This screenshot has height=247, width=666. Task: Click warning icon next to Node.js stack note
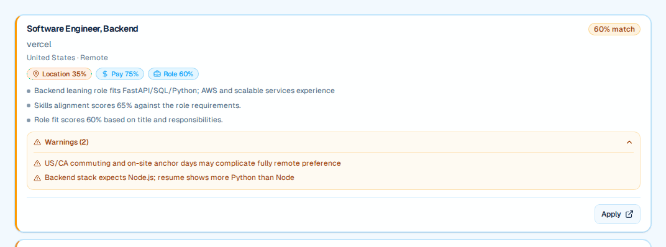(x=37, y=178)
